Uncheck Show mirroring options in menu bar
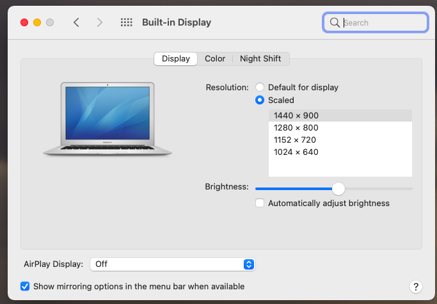 25,286
